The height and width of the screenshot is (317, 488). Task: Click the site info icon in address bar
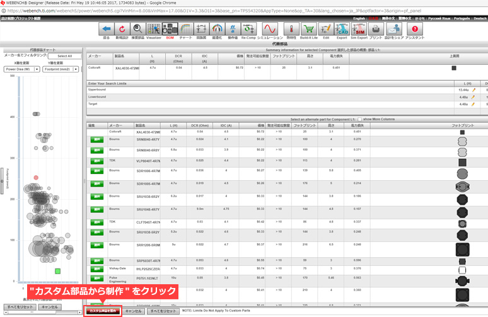(x=3, y=11)
